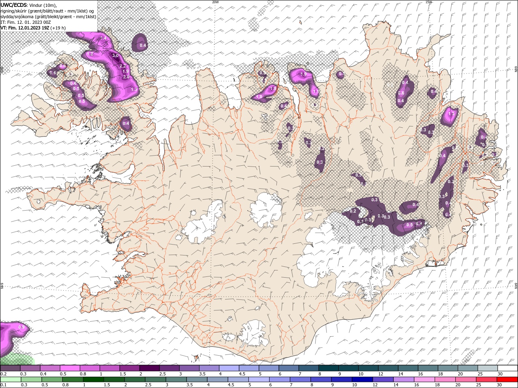
Task: Pick the bright red rain swatch starting at 30
Action: tap(507, 380)
